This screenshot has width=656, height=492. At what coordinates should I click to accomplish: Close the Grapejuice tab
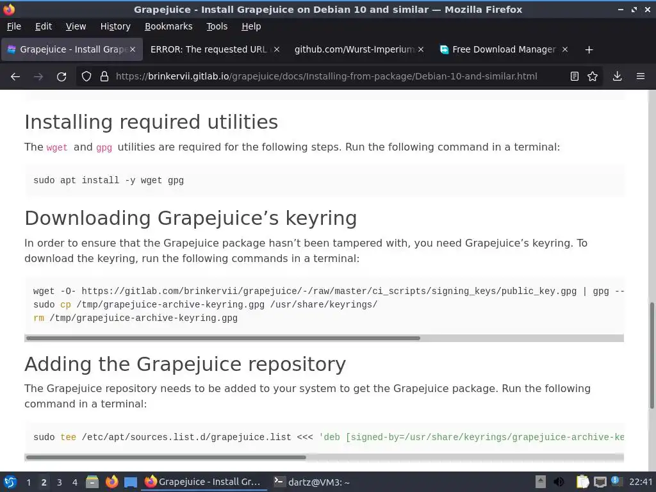[132, 49]
